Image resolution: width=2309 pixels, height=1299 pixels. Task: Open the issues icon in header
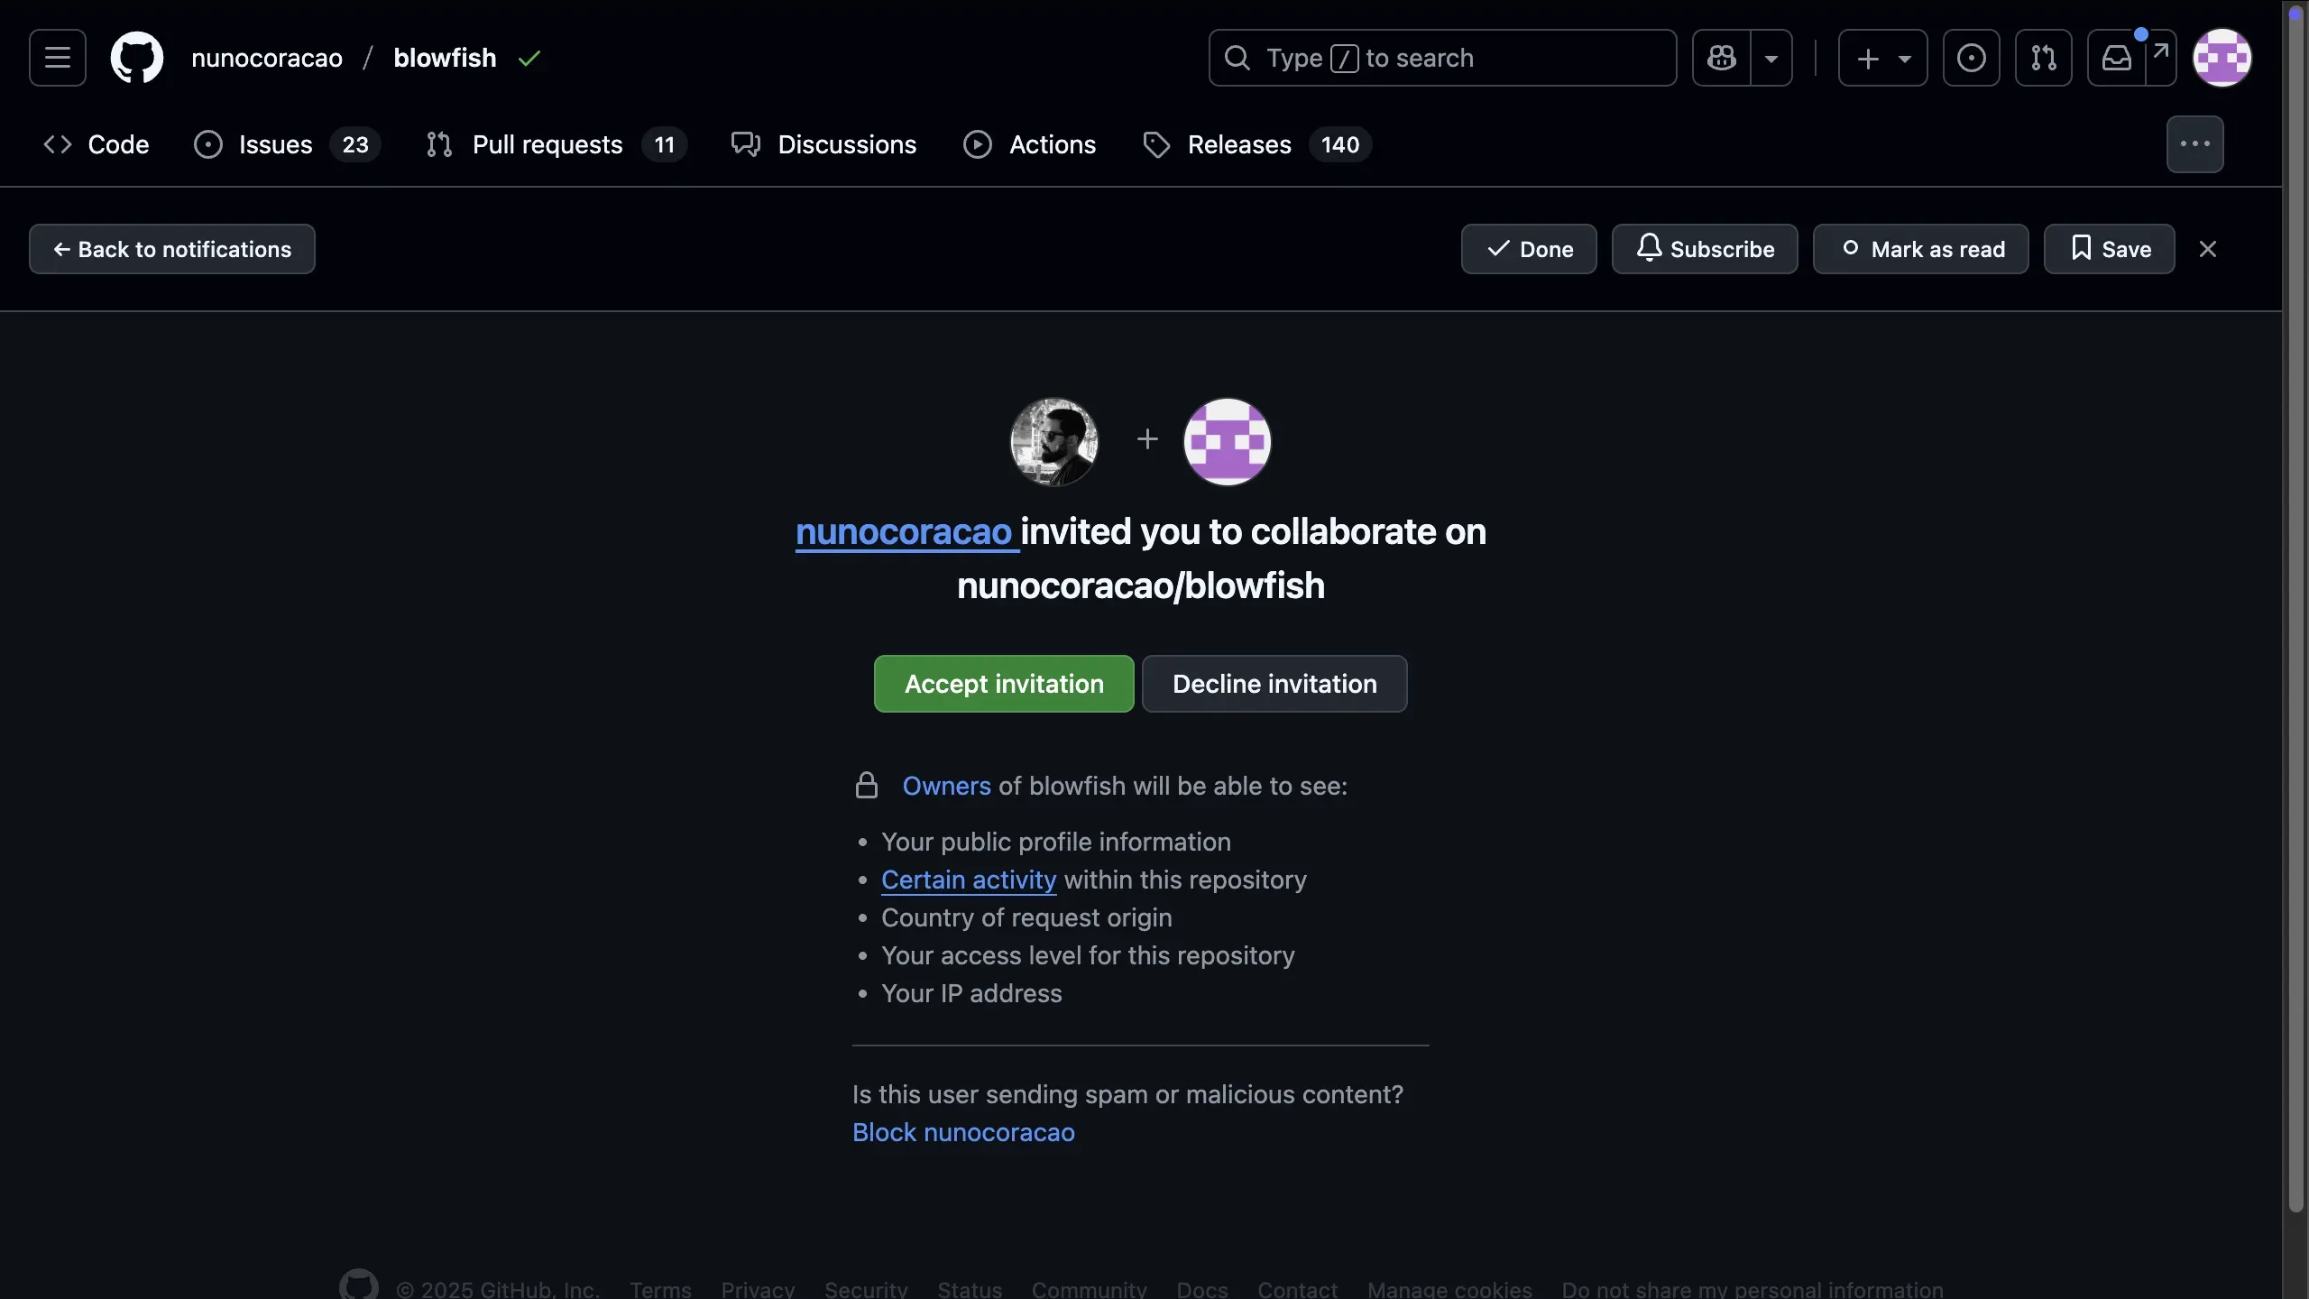coord(1971,58)
